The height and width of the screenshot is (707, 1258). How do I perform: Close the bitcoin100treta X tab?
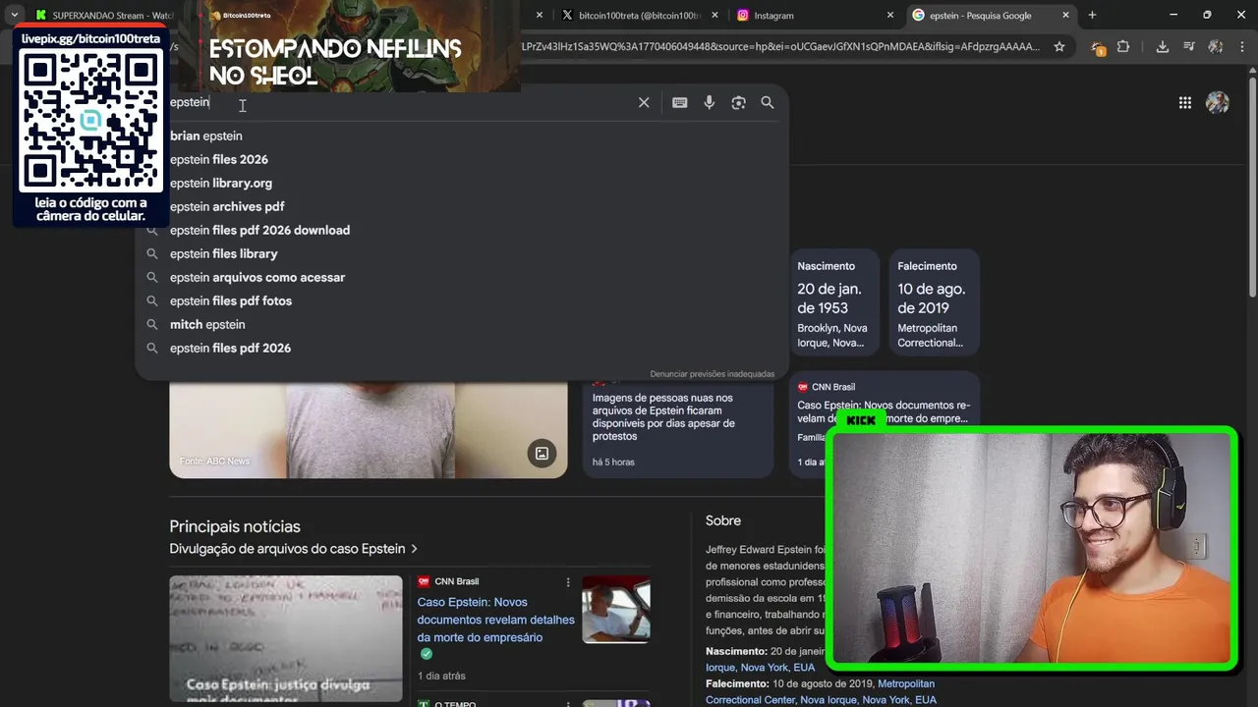[x=715, y=15]
